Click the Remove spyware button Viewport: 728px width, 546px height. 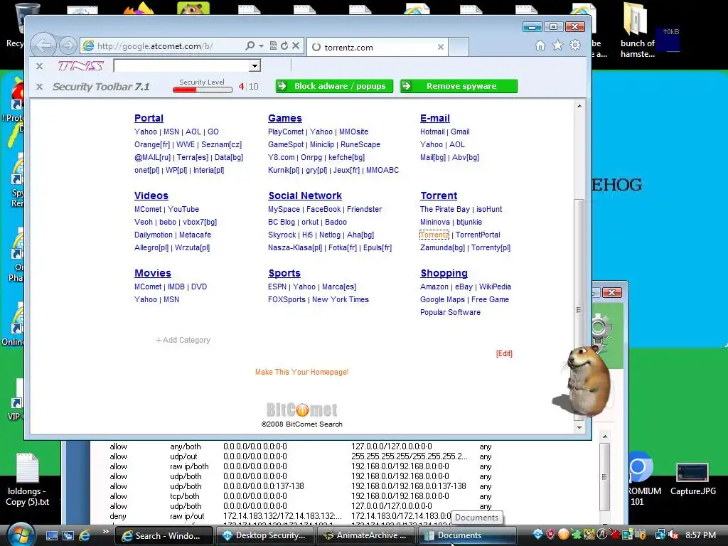(459, 86)
